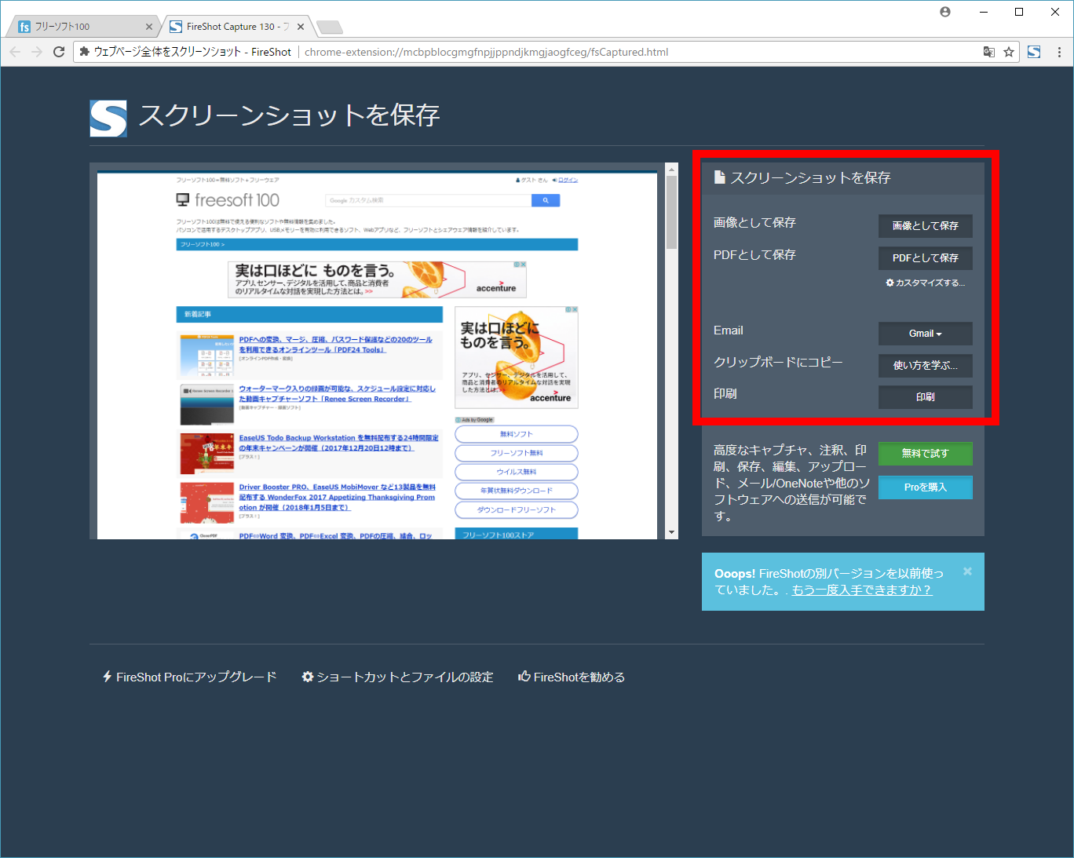Click the browser back arrow
Screen dimensions: 1074x858
(15, 52)
